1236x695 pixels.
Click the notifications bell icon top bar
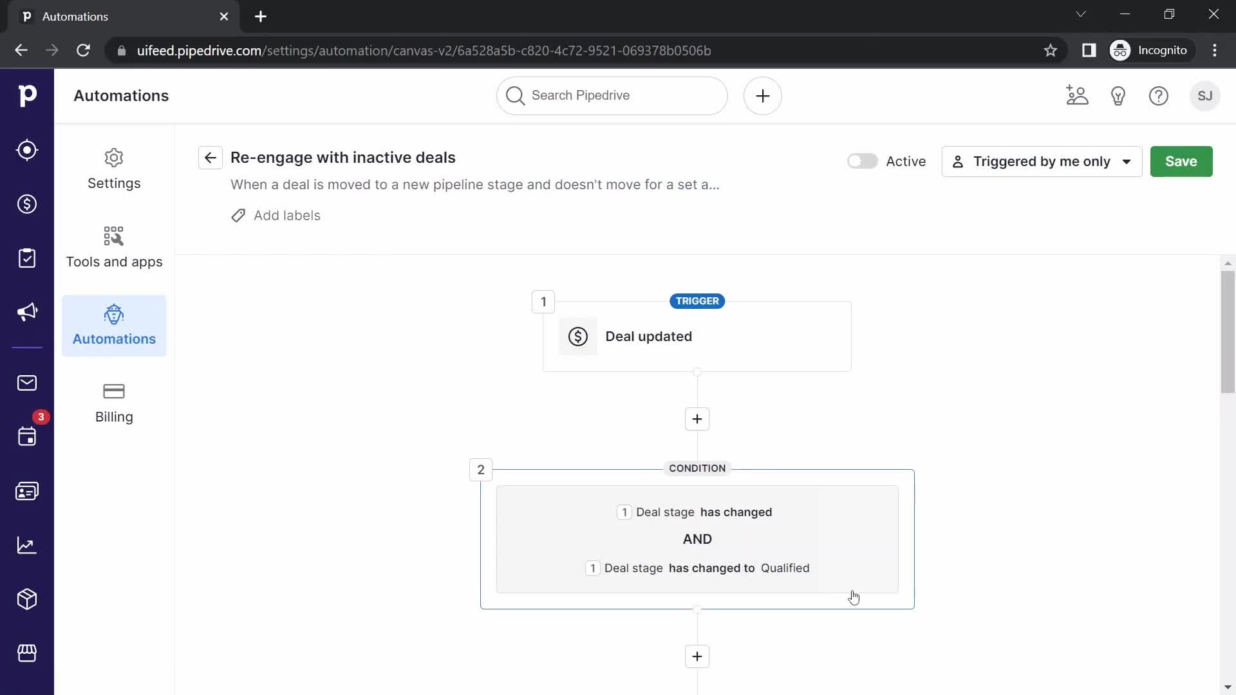pos(1119,95)
